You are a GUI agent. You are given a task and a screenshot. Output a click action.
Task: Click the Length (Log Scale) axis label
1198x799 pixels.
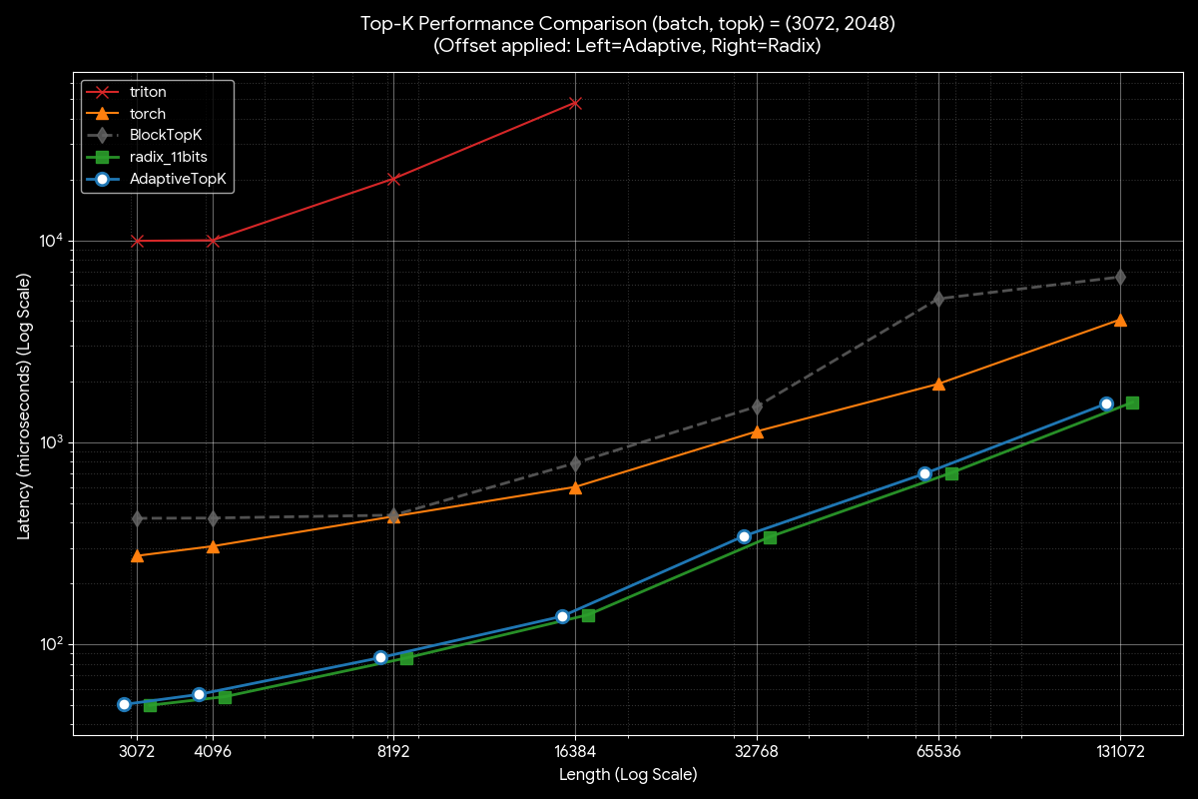tap(627, 774)
